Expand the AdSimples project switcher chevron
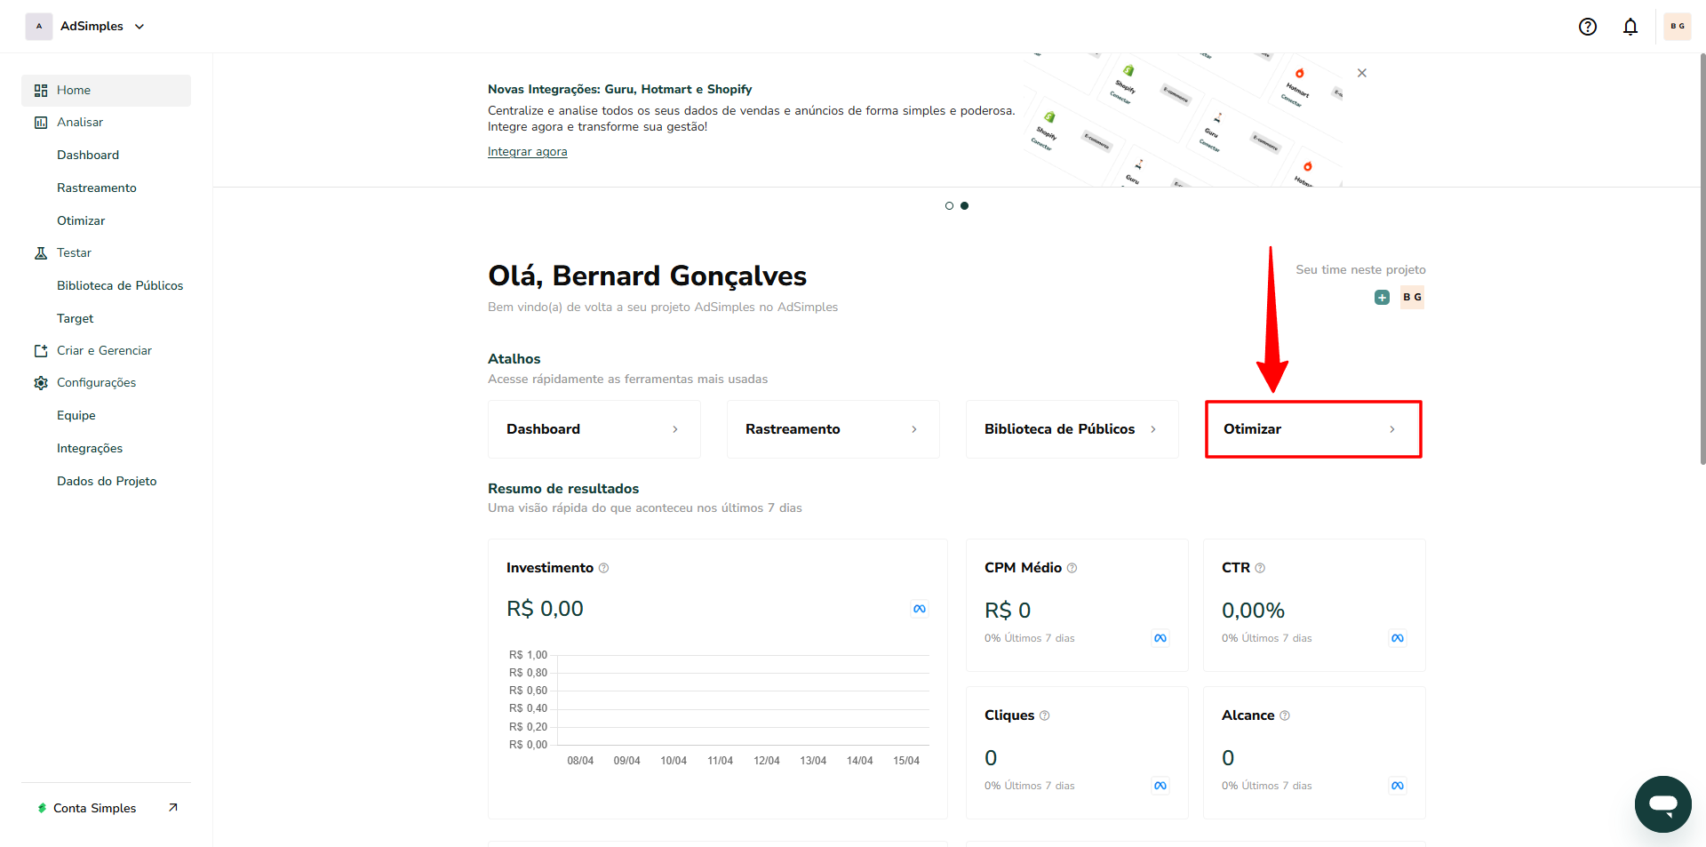This screenshot has width=1706, height=847. point(140,27)
